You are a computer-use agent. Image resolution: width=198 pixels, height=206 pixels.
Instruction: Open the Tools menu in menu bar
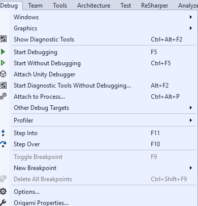point(60,6)
